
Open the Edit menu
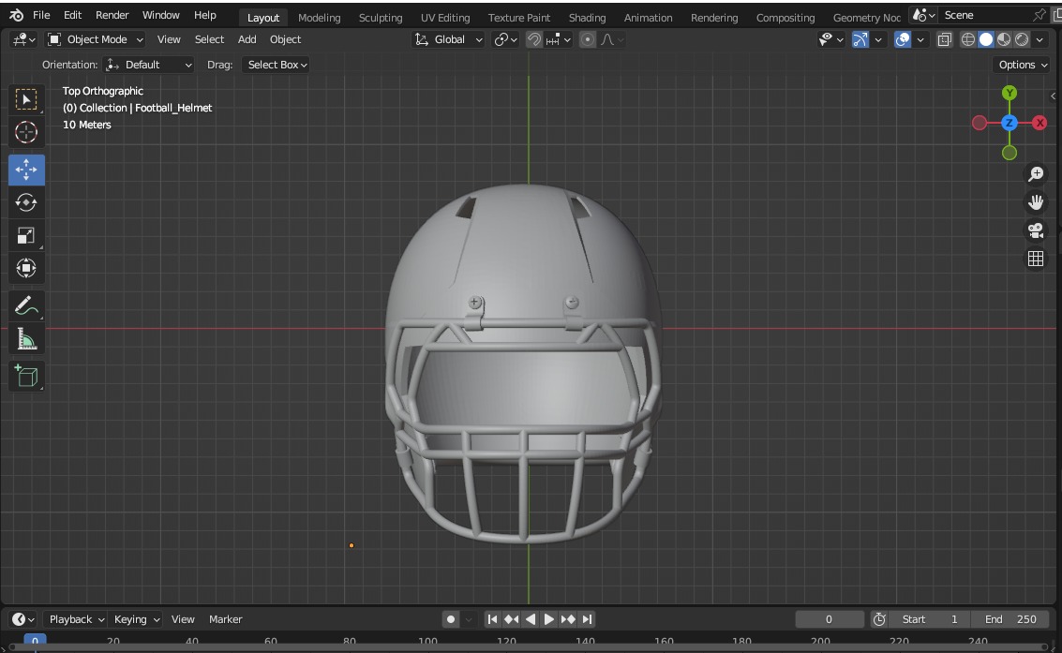tap(72, 15)
